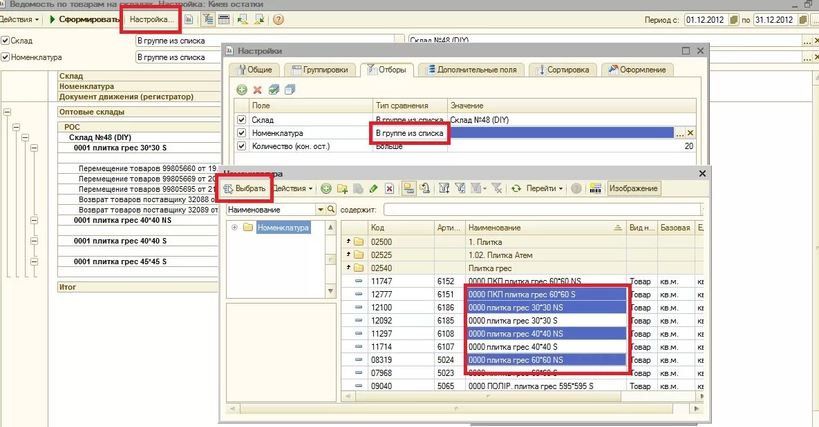Click the disable filter icon
This screenshot has width=819, height=427.
[x=497, y=188]
